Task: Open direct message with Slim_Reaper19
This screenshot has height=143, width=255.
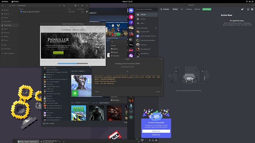Action: coord(147,49)
